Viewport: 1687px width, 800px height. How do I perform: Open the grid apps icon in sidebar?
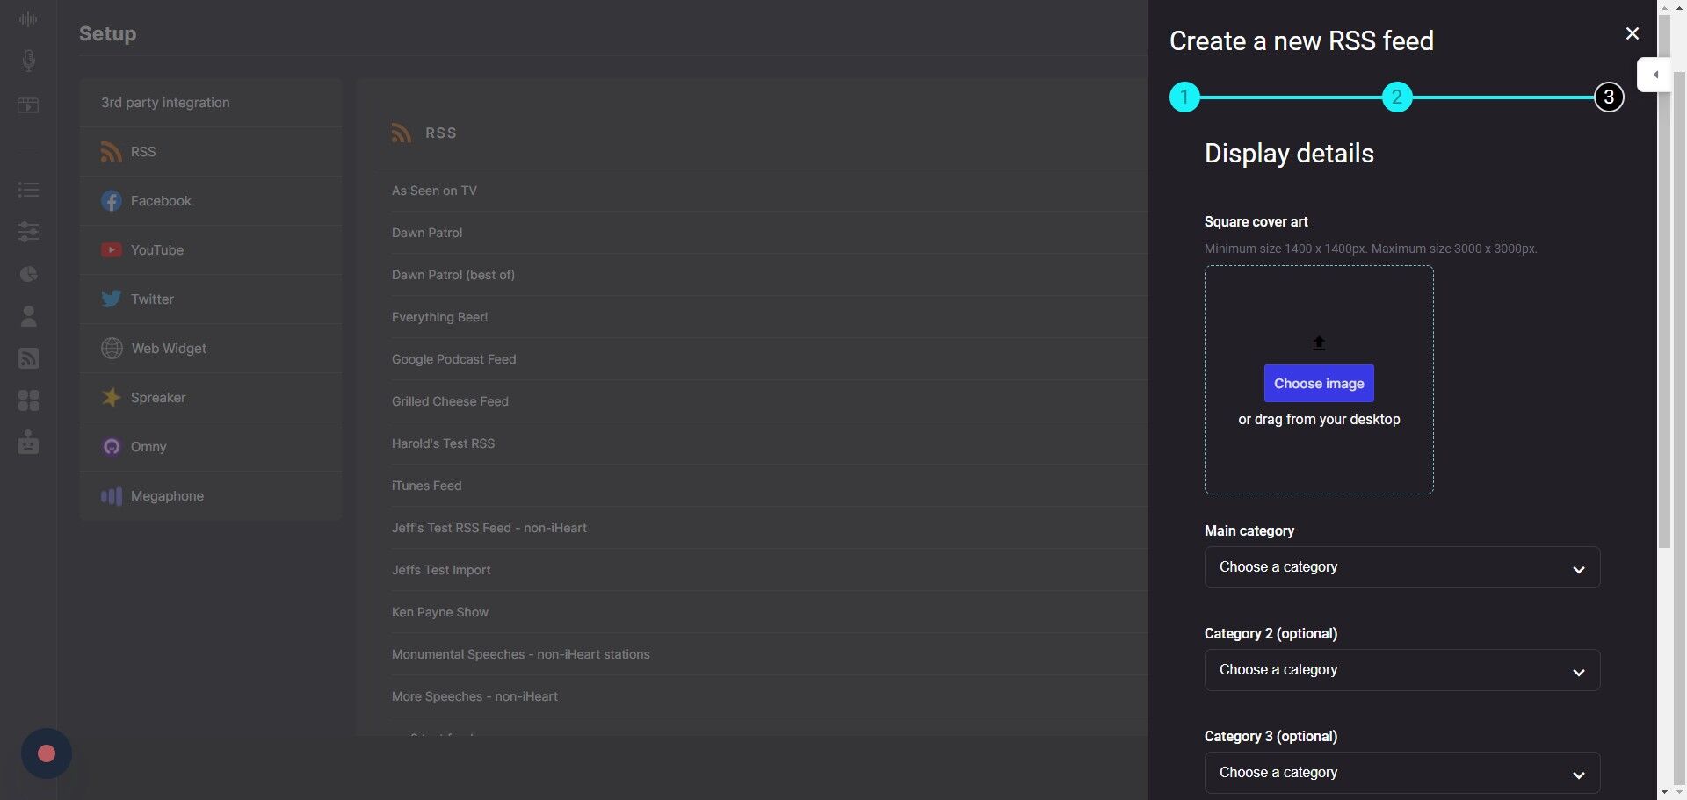tap(28, 400)
